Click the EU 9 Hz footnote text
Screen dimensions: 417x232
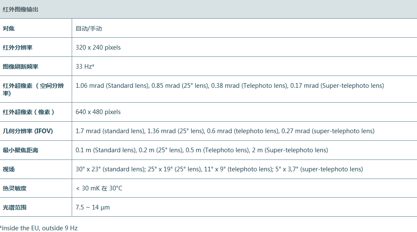tap(39, 228)
